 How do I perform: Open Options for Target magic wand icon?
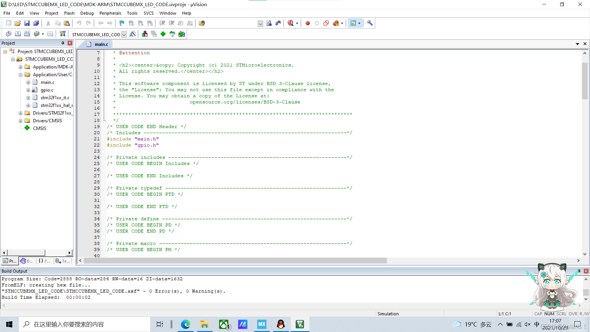tap(133, 34)
